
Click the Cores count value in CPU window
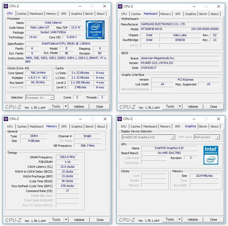tap(77, 97)
